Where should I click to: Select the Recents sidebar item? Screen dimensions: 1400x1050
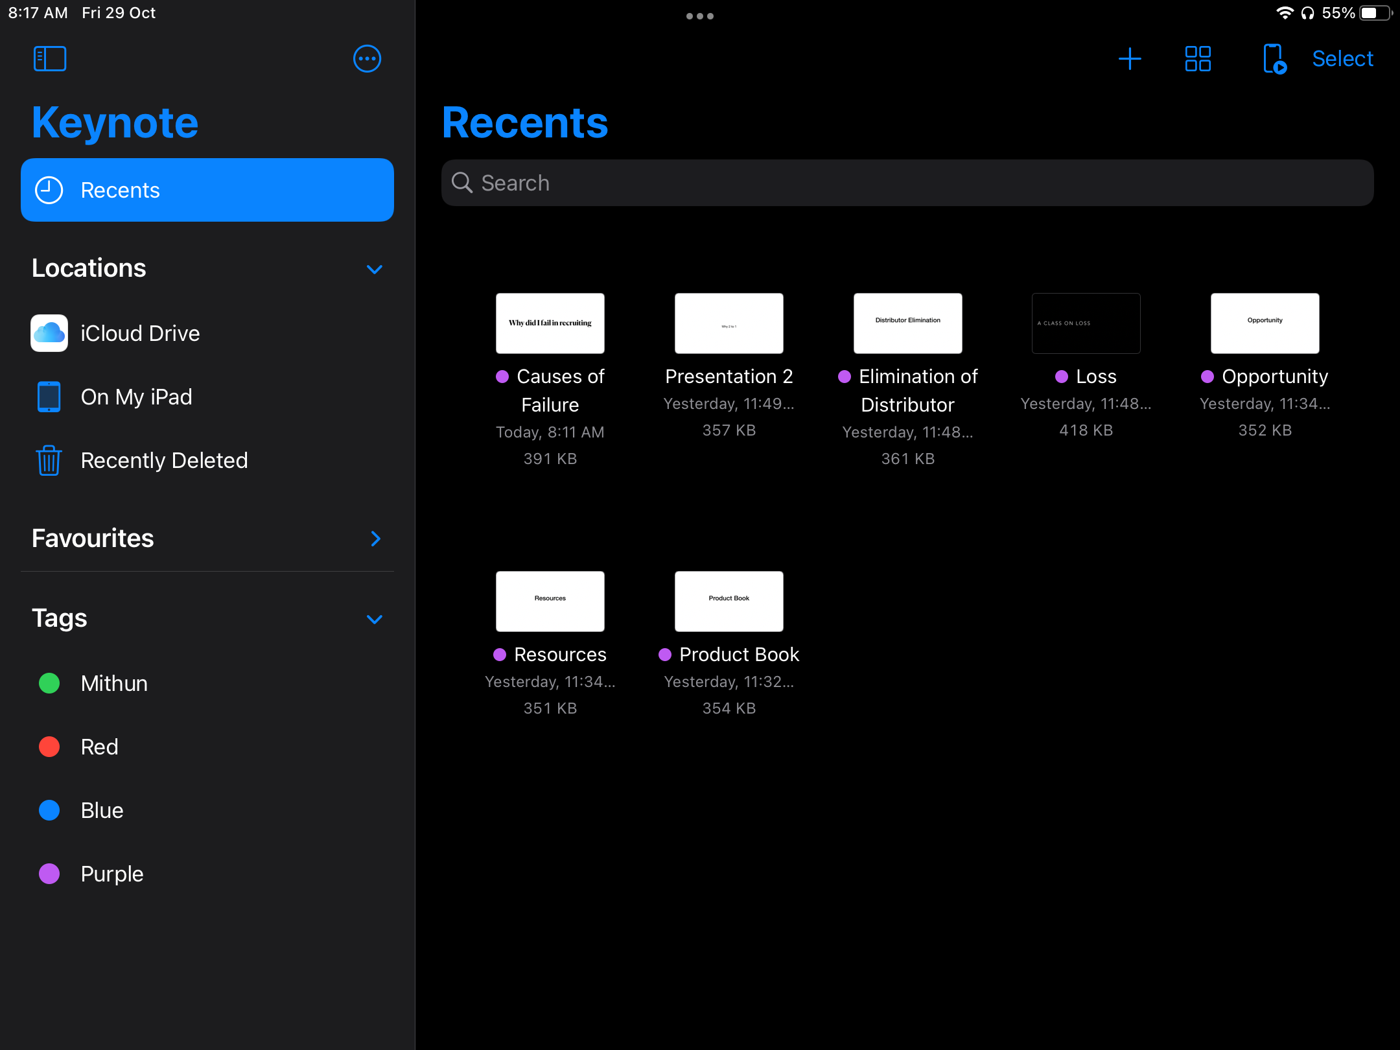[207, 190]
